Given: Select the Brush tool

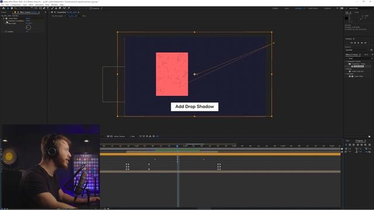Looking at the screenshot, I should (x=52, y=8).
